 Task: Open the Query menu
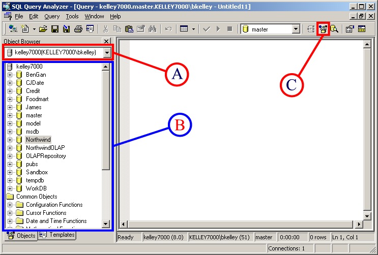tap(52, 16)
